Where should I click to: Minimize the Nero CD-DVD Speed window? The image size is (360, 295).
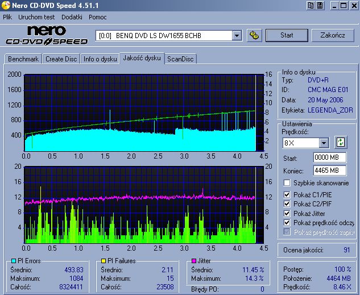click(x=334, y=5)
